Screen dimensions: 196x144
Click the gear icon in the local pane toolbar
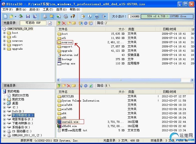(86, 86)
